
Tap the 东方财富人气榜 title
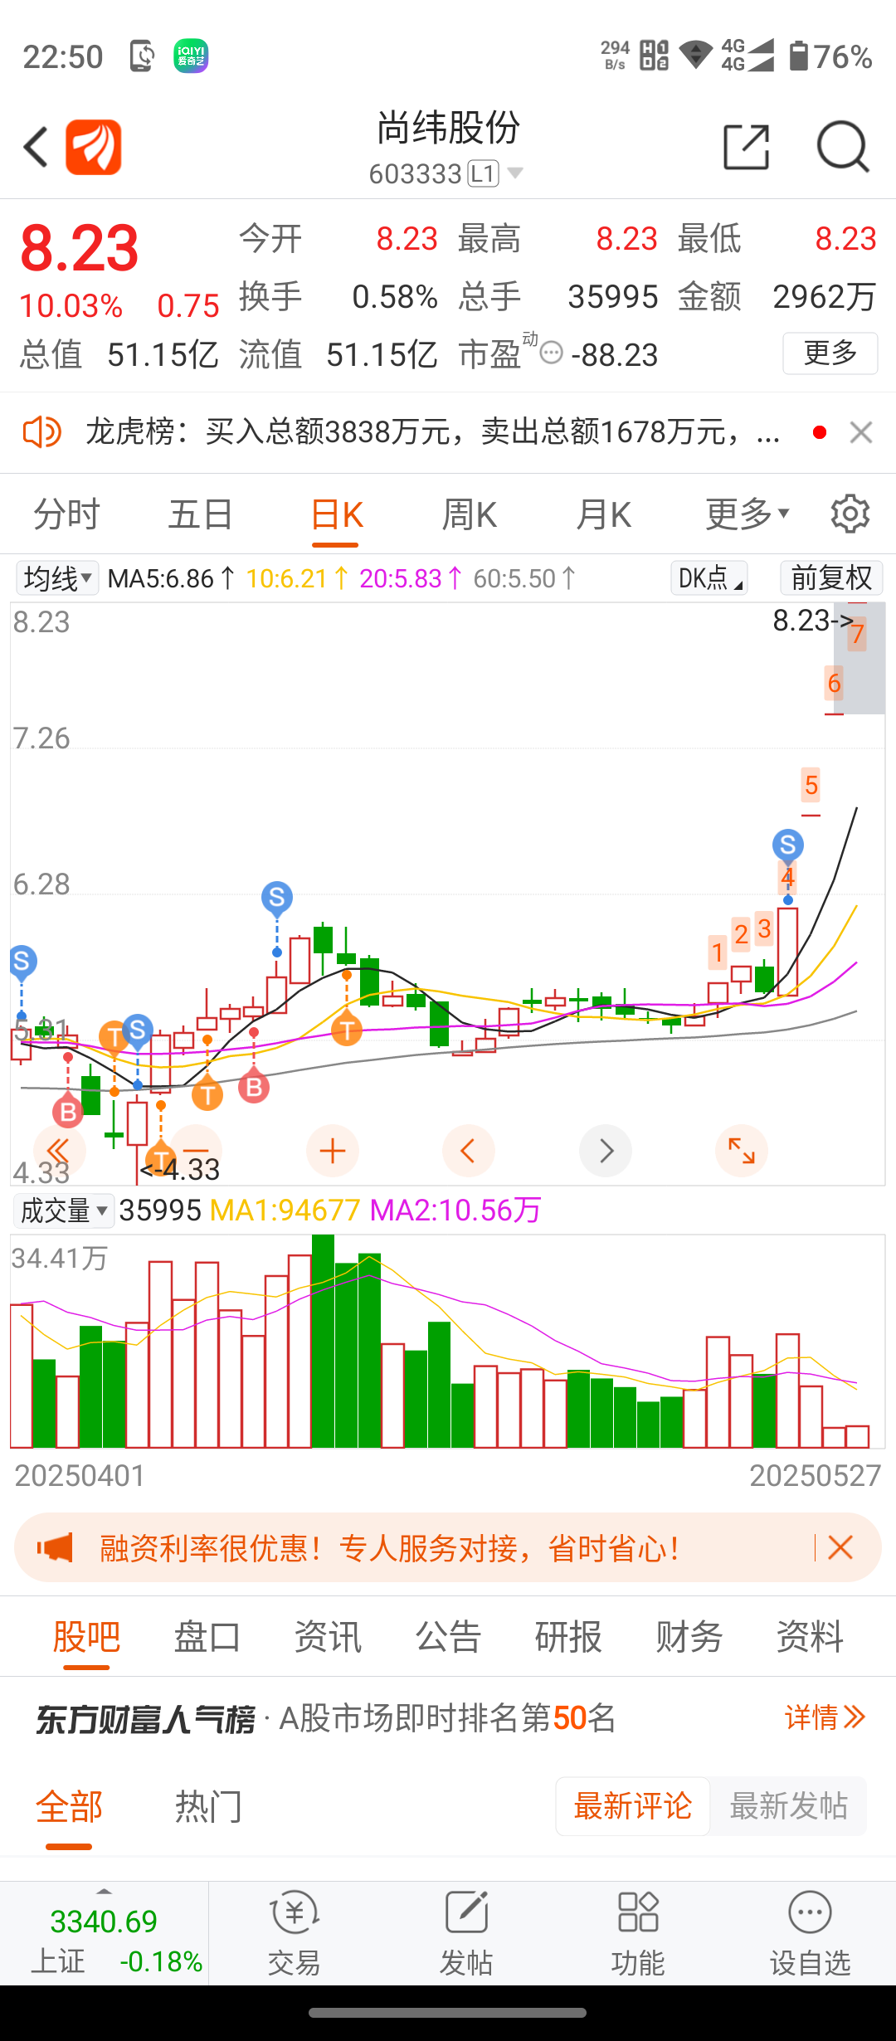(x=145, y=1719)
